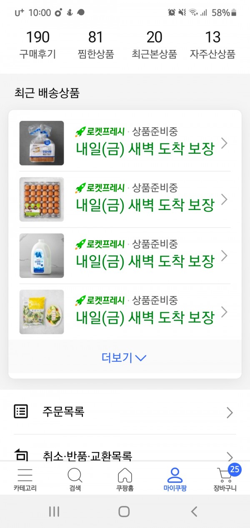Open Android recent apps button
The height and width of the screenshot is (528, 250).
[x=55, y=511]
